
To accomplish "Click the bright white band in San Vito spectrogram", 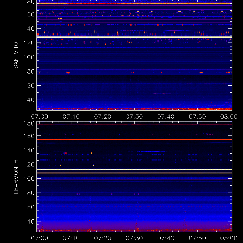I will pyautogui.click(x=134, y=37).
